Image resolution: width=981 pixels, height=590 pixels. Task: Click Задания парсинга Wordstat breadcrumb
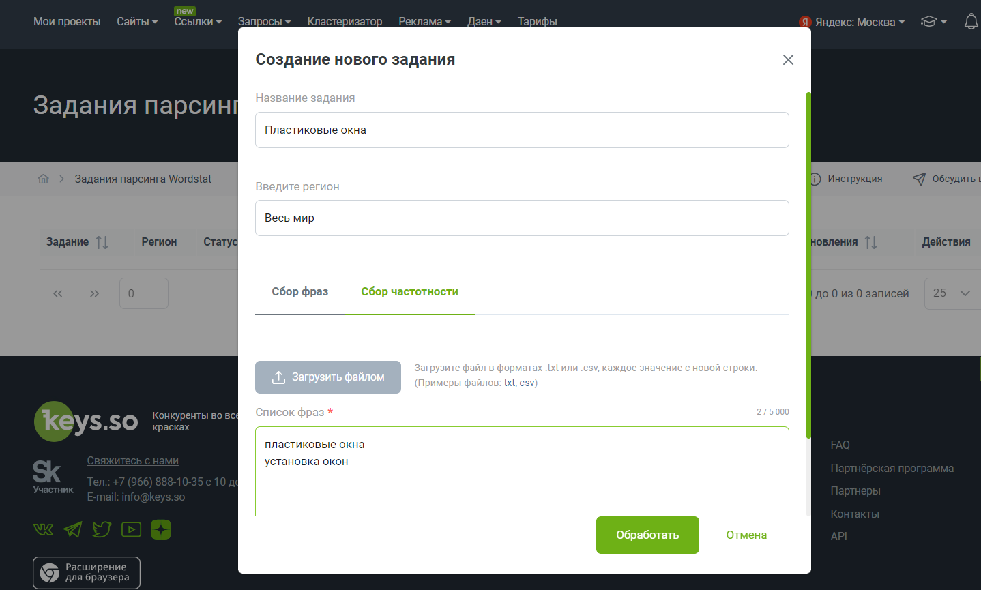143,179
